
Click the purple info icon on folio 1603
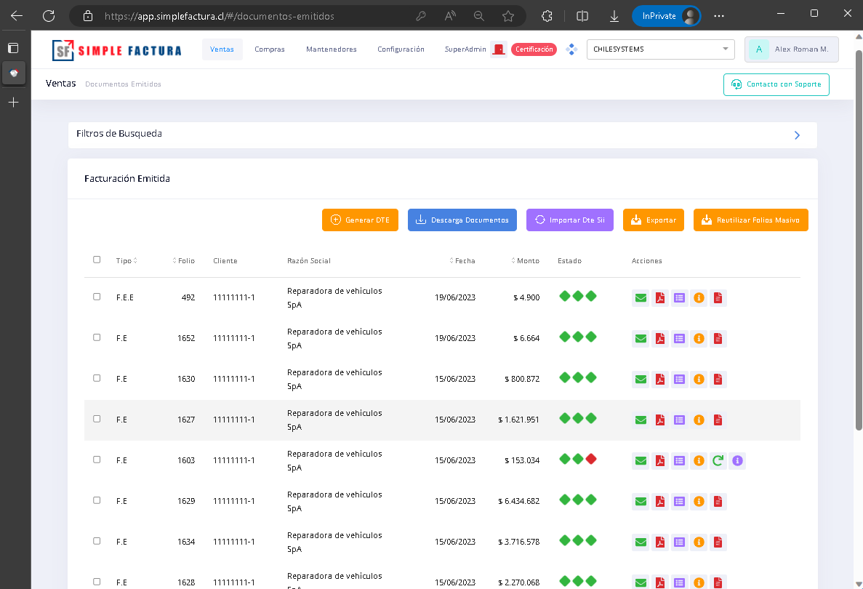[737, 460]
